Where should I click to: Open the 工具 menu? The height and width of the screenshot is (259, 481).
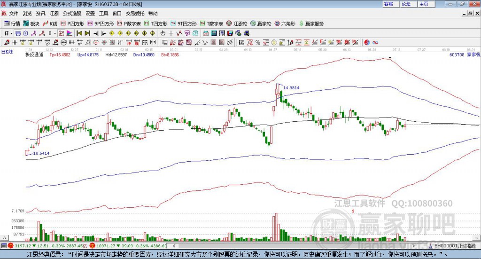pos(103,14)
